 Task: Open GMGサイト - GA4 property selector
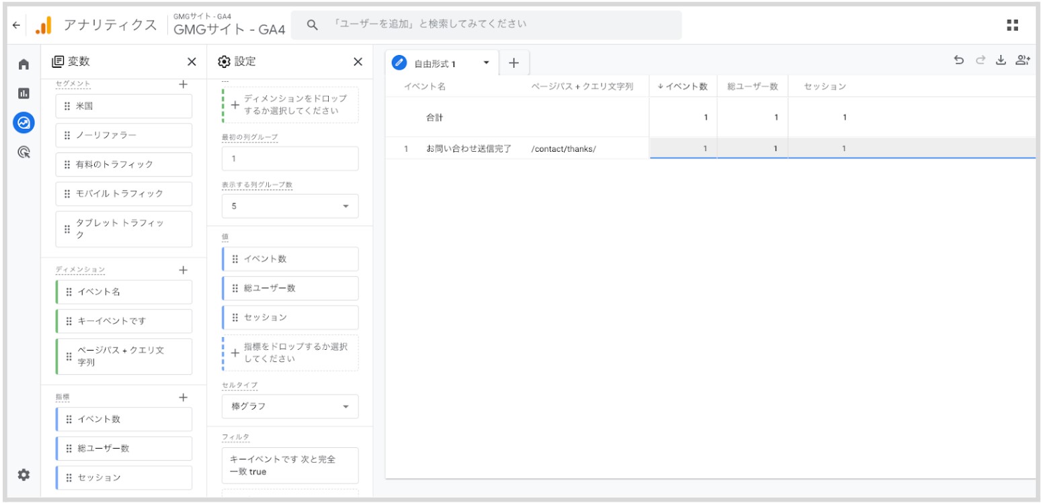[229, 26]
